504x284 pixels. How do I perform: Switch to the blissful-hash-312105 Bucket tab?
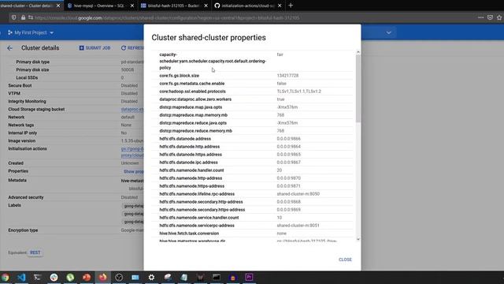click(x=174, y=6)
